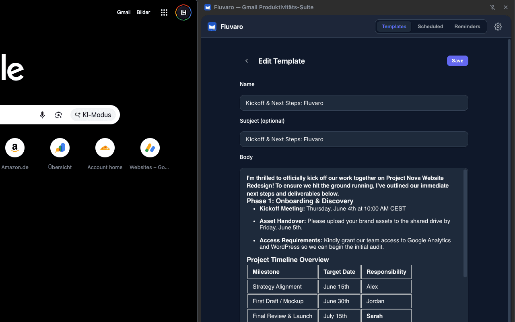
Task: Activate KI-Modus in Google search
Action: click(x=93, y=115)
